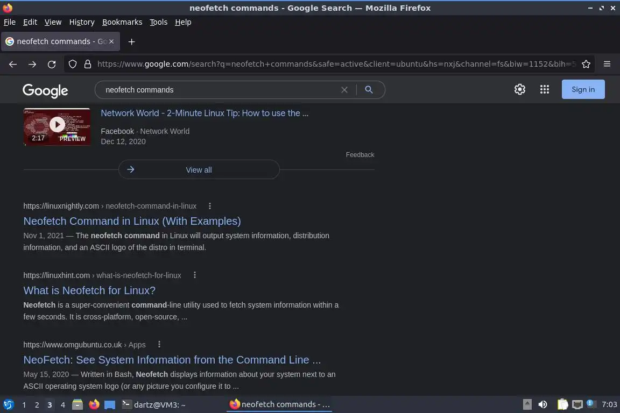Open a new tab with the plus button
Viewport: 620px width, 413px height.
click(132, 41)
